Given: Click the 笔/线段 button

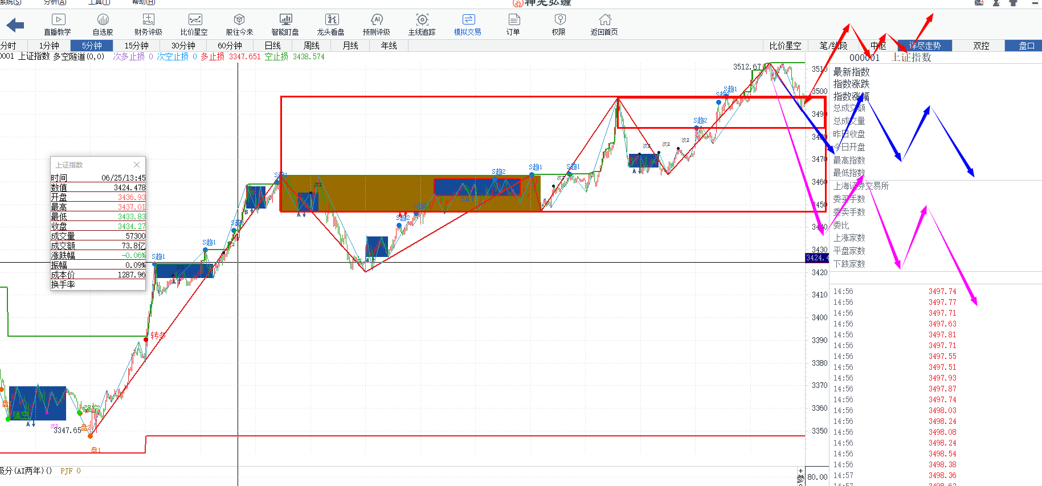Looking at the screenshot, I should click(x=833, y=46).
